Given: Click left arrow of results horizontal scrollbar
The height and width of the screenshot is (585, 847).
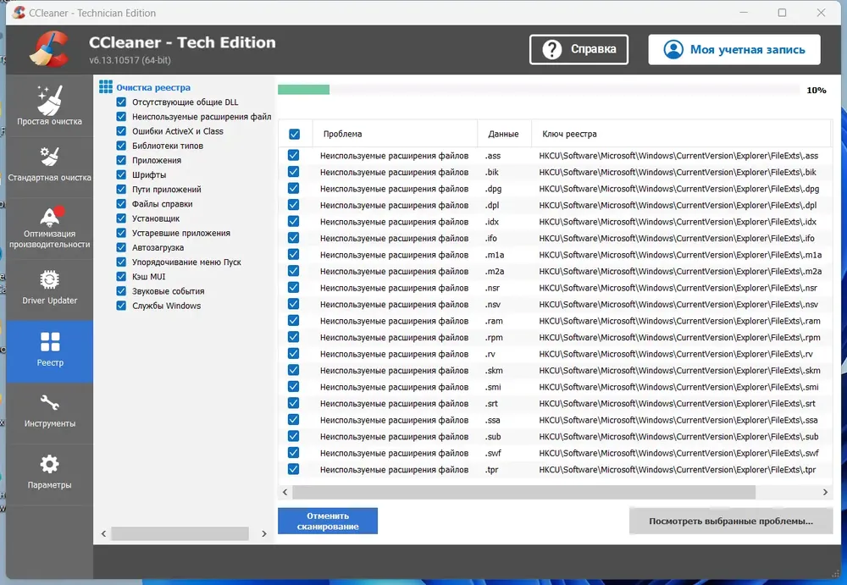Looking at the screenshot, I should [x=285, y=492].
